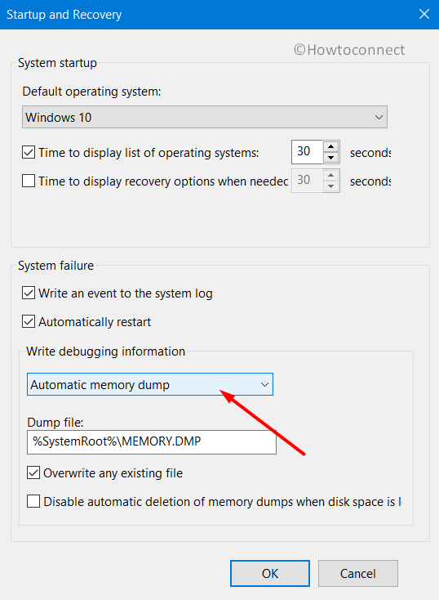Image resolution: width=439 pixels, height=600 pixels.
Task: Click the Cancel button
Action: point(358,573)
